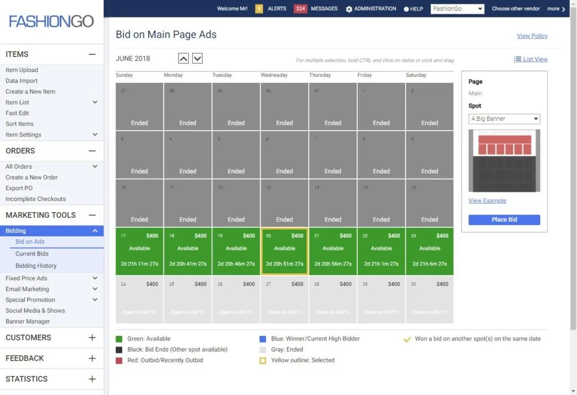This screenshot has height=395, width=577.
Task: Select available June 22 slot
Action: pyautogui.click(x=381, y=252)
